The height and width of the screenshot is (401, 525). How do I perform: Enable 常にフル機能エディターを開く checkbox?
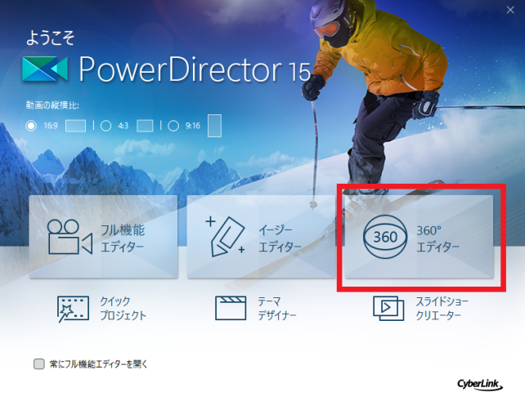(x=38, y=364)
